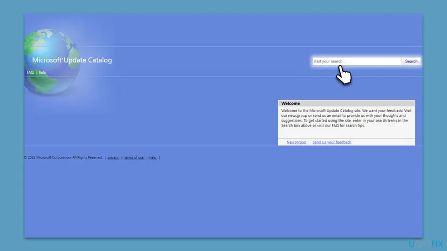This screenshot has width=447, height=251.
Task: Click the Welcome heading bar
Action: coord(347,103)
